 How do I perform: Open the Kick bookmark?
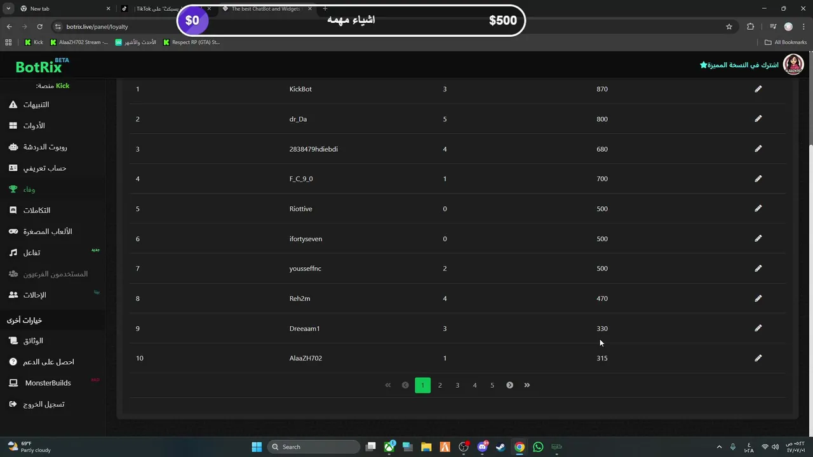[34, 43]
